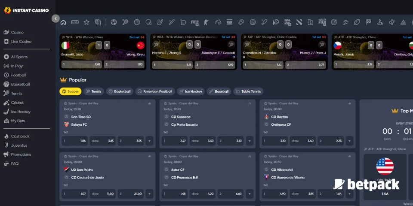Select the rugby ball icon
The width and height of the screenshot is (413, 206).
point(357,22)
